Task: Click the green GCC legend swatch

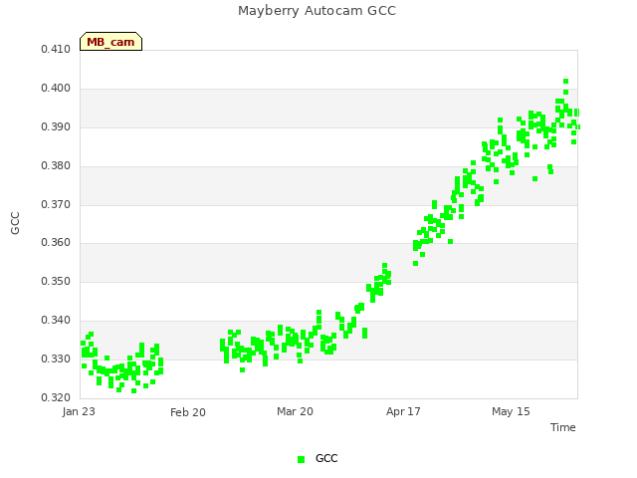Action: 301,459
